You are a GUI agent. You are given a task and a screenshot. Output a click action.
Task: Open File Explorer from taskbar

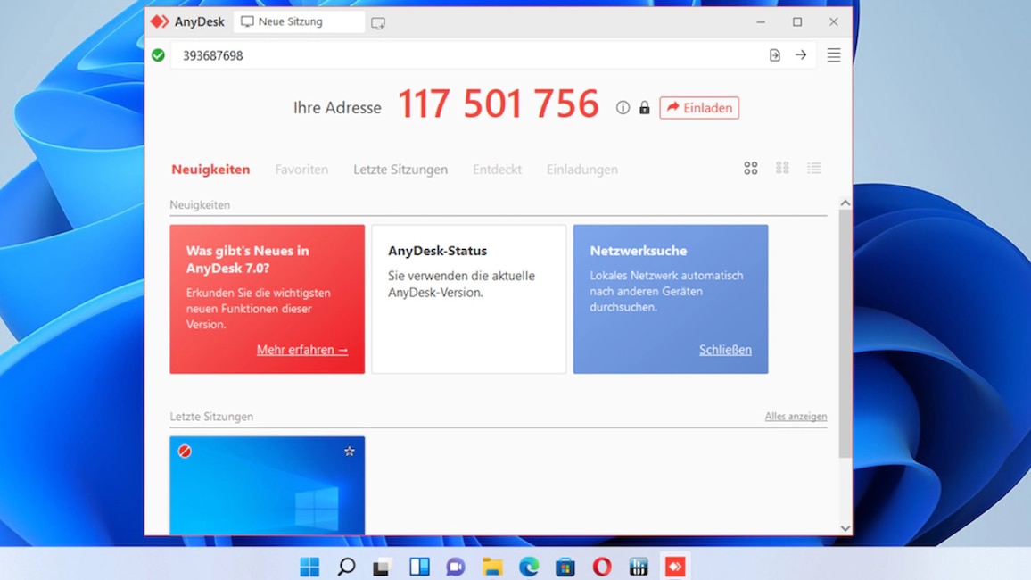tap(492, 567)
